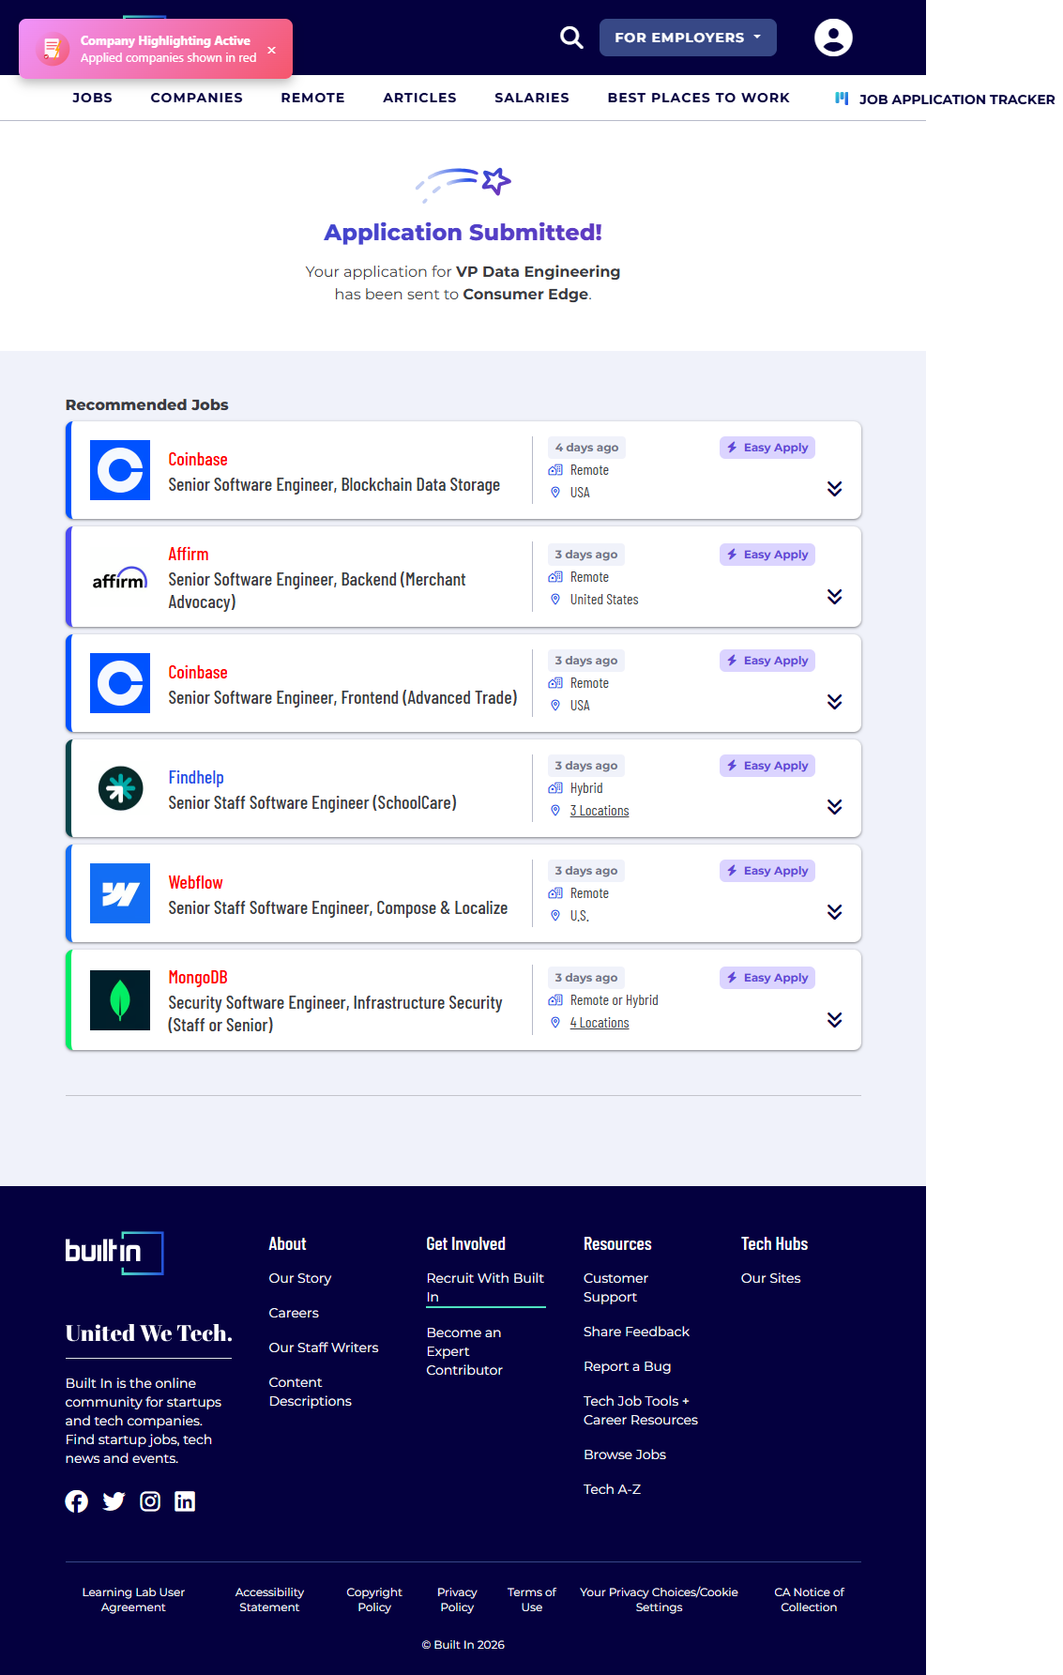Open Built In Instagram icon
This screenshot has height=1675, width=1063.
click(x=150, y=1501)
